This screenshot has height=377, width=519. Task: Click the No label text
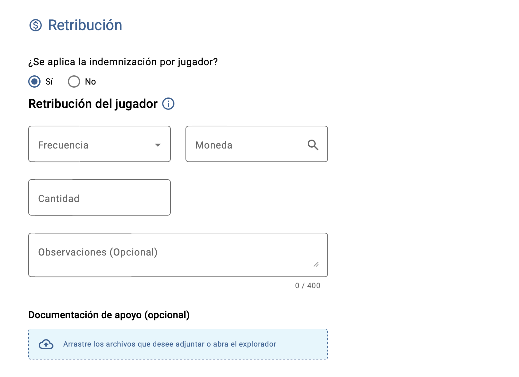(x=90, y=81)
